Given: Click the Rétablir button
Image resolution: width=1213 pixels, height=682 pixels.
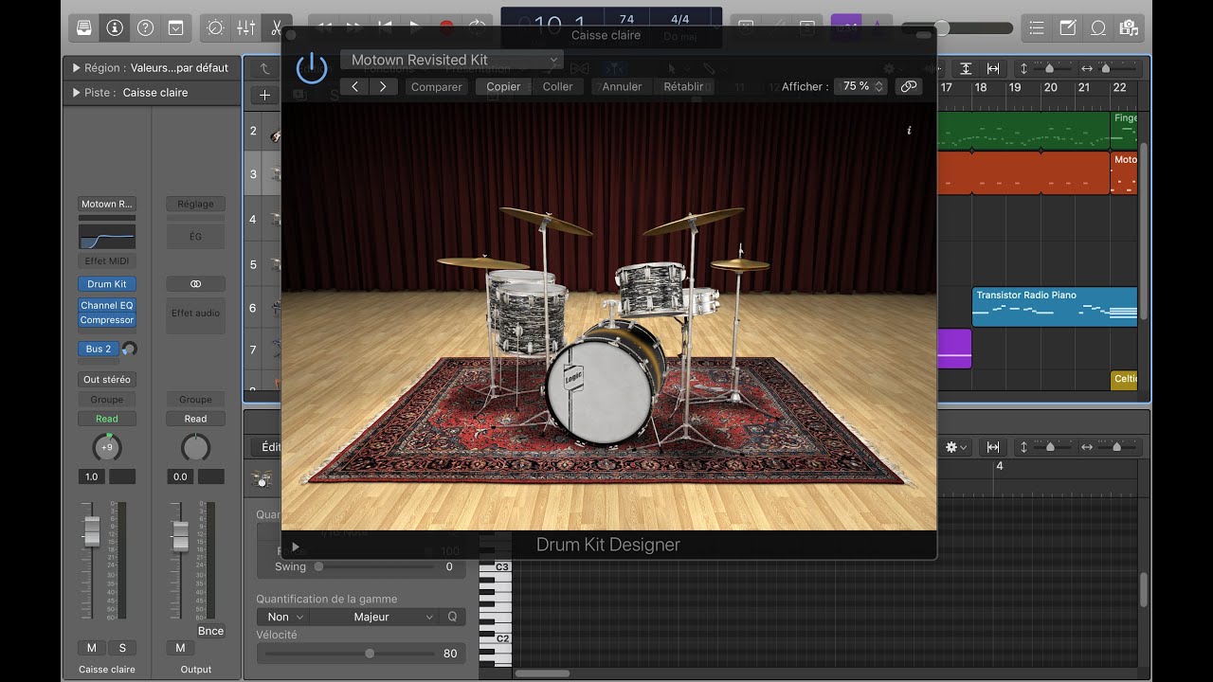Looking at the screenshot, I should click(x=683, y=86).
